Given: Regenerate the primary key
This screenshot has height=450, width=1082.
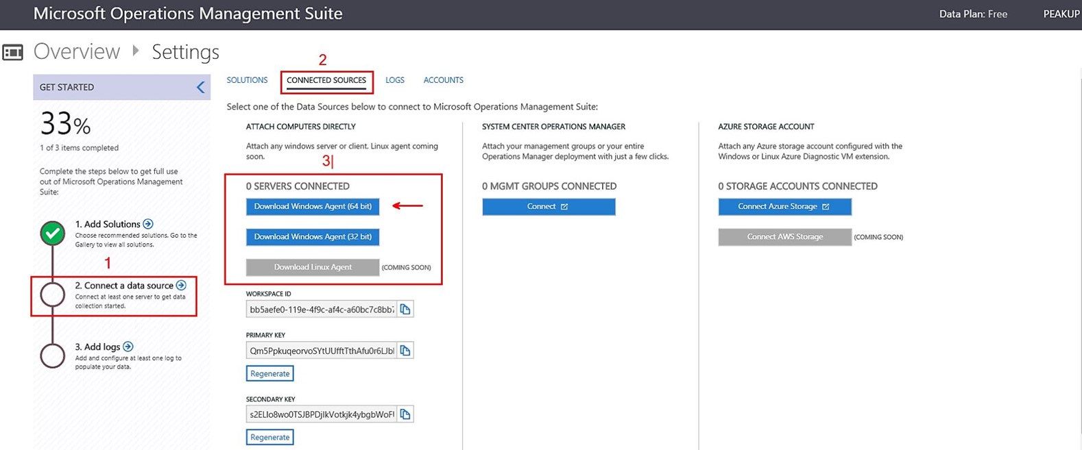Looking at the screenshot, I should click(x=270, y=373).
